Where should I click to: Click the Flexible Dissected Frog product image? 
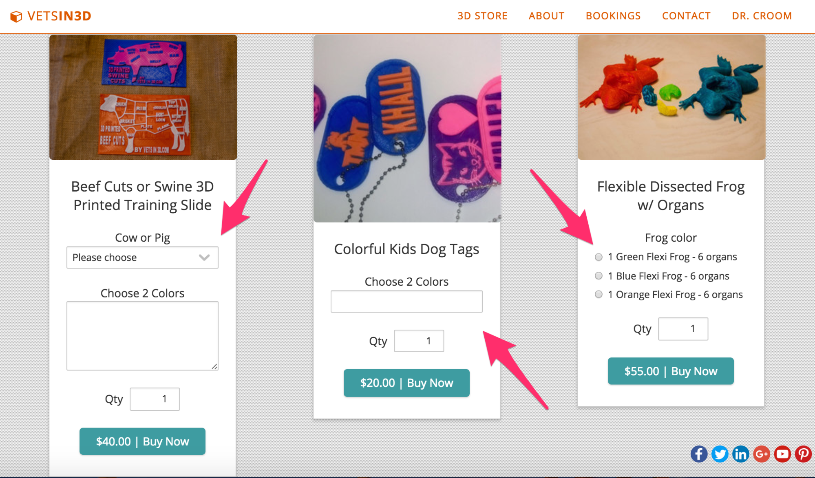pos(671,97)
